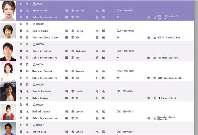Click the employee icon beside 000003
This screenshot has height=135, width=198.
point(34,44)
